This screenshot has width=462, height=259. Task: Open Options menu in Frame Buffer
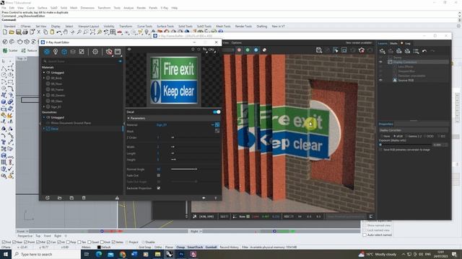tap(236, 42)
